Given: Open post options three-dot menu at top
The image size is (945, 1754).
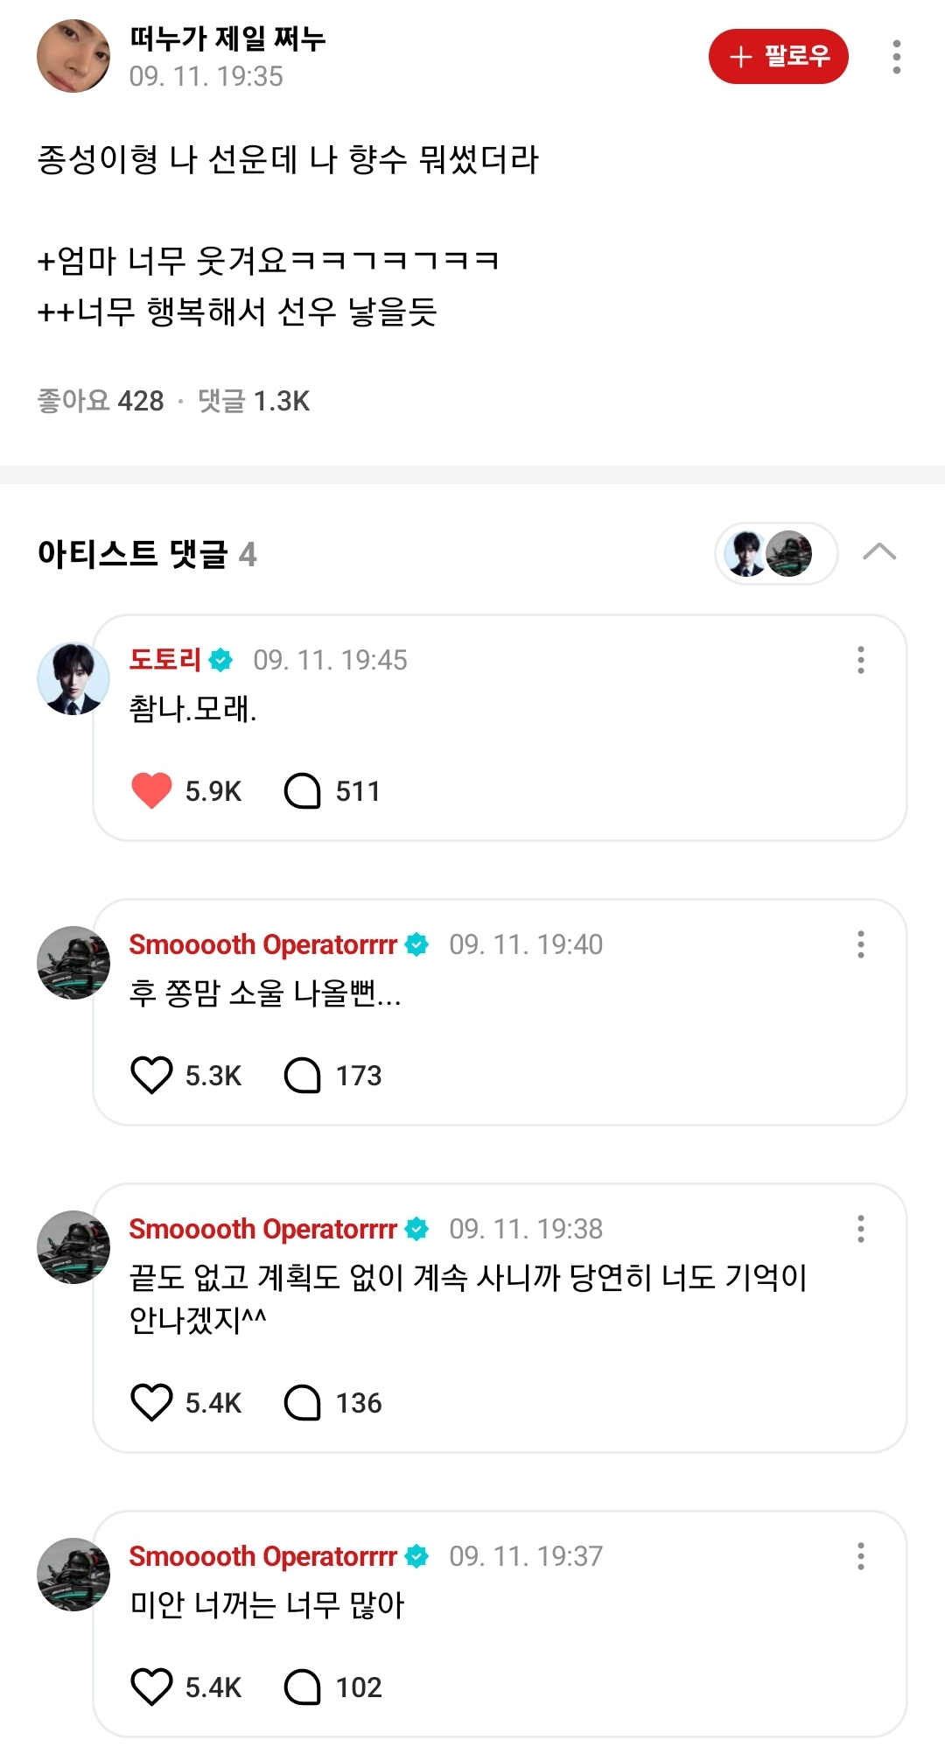Looking at the screenshot, I should [x=896, y=57].
